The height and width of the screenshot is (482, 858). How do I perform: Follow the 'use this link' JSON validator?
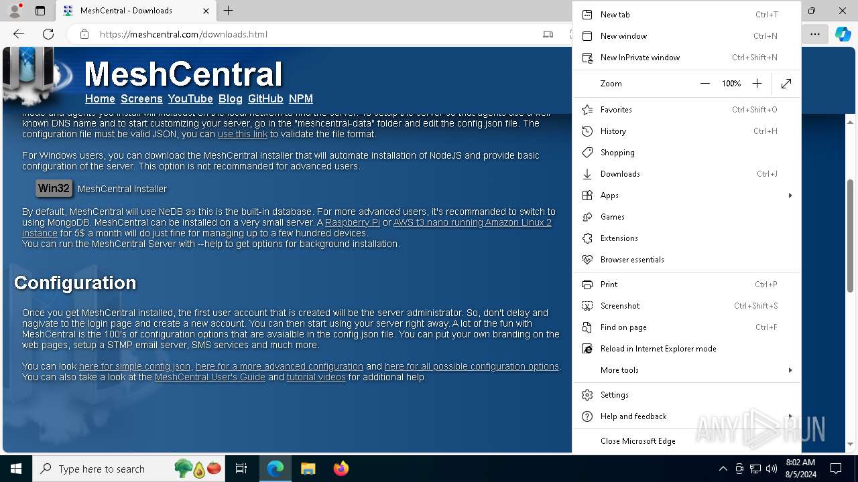tap(243, 134)
